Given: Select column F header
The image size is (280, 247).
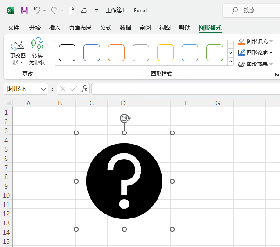Looking at the screenshot, I should tap(187, 103).
